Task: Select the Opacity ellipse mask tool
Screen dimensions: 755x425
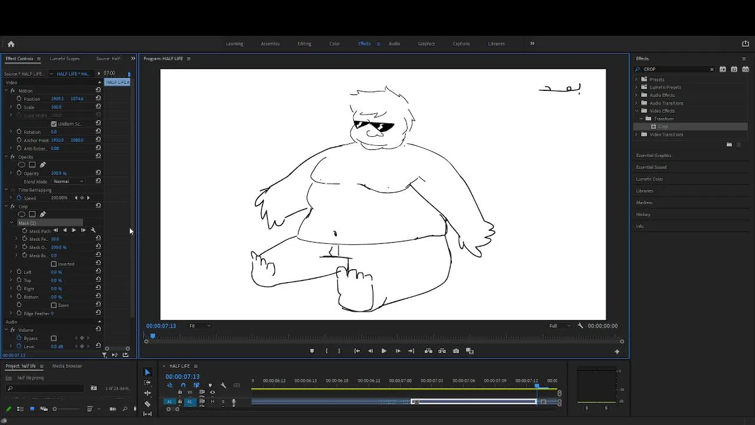Action: pyautogui.click(x=22, y=165)
